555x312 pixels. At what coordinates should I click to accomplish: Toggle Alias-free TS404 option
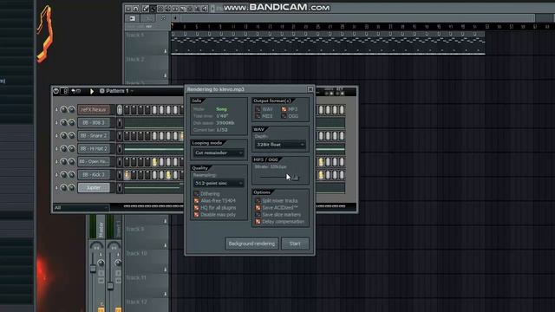click(196, 200)
